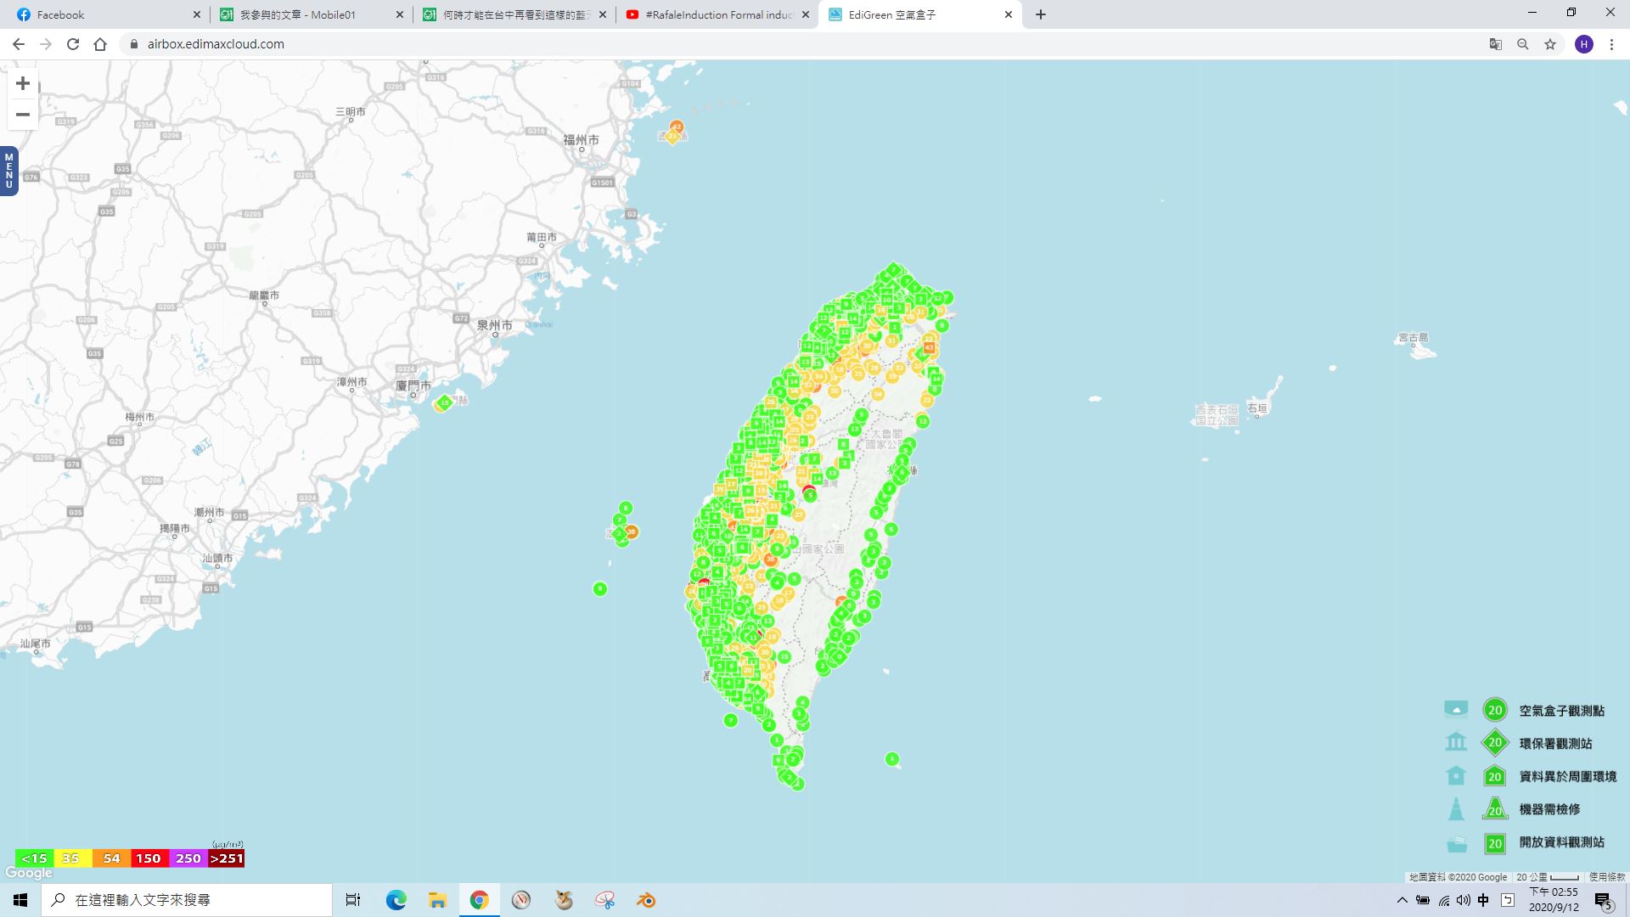
Task: Go back to previous page
Action: point(19,44)
